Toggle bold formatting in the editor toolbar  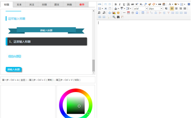coord(116,4)
